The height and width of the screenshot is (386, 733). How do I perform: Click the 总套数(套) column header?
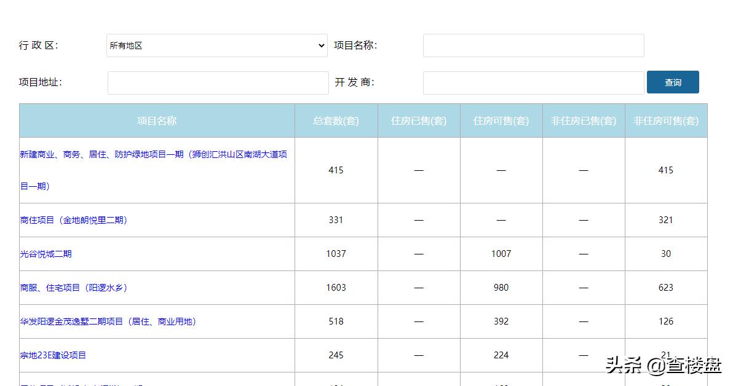point(336,120)
